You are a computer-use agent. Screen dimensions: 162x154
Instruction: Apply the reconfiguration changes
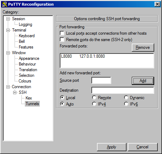click(x=112, y=147)
